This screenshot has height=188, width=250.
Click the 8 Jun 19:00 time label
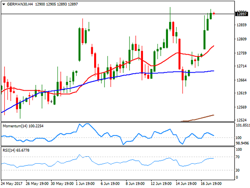click(135, 183)
